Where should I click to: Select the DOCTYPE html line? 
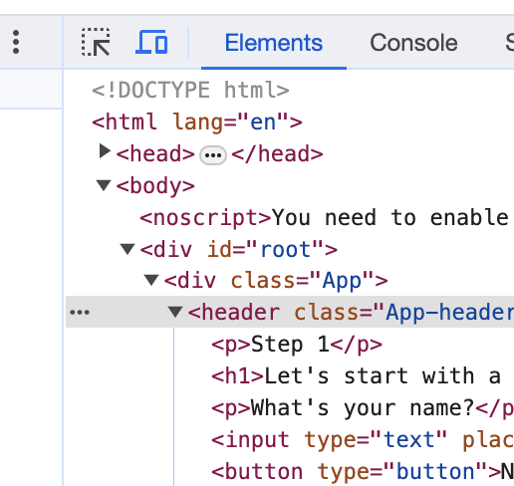[190, 90]
